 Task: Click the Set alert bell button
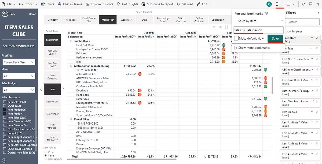[185, 4]
